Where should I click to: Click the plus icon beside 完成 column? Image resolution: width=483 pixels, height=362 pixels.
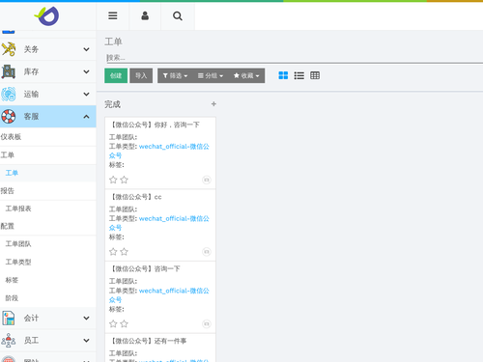(x=213, y=104)
